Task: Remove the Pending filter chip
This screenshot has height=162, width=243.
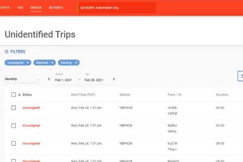Action: click(x=76, y=63)
